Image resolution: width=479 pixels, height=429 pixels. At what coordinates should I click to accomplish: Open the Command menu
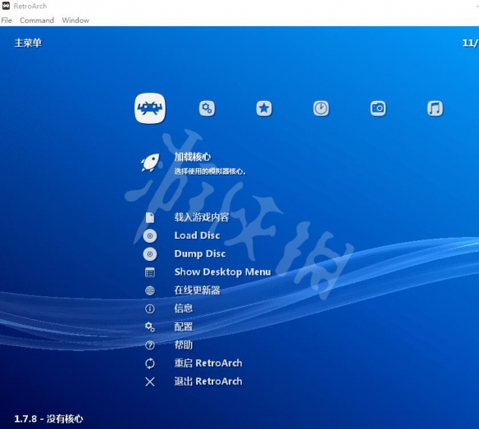37,21
